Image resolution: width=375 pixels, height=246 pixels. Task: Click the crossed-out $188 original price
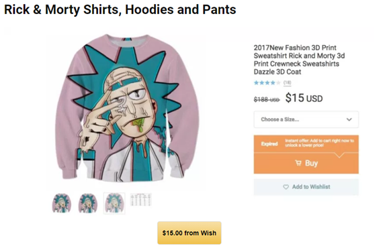[x=266, y=99]
